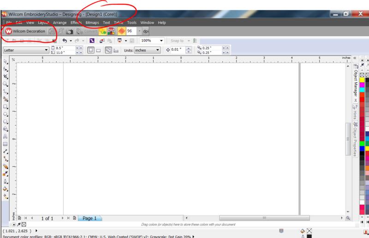The image size is (369, 238).
Task: Open the Object Properties docker tab
Action: point(355,139)
